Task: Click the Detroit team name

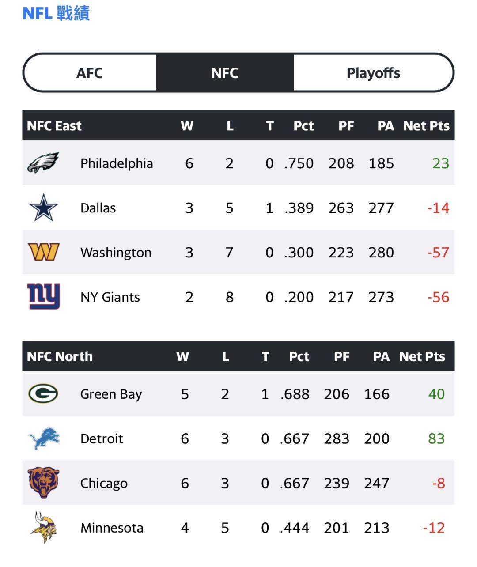Action: [x=102, y=438]
